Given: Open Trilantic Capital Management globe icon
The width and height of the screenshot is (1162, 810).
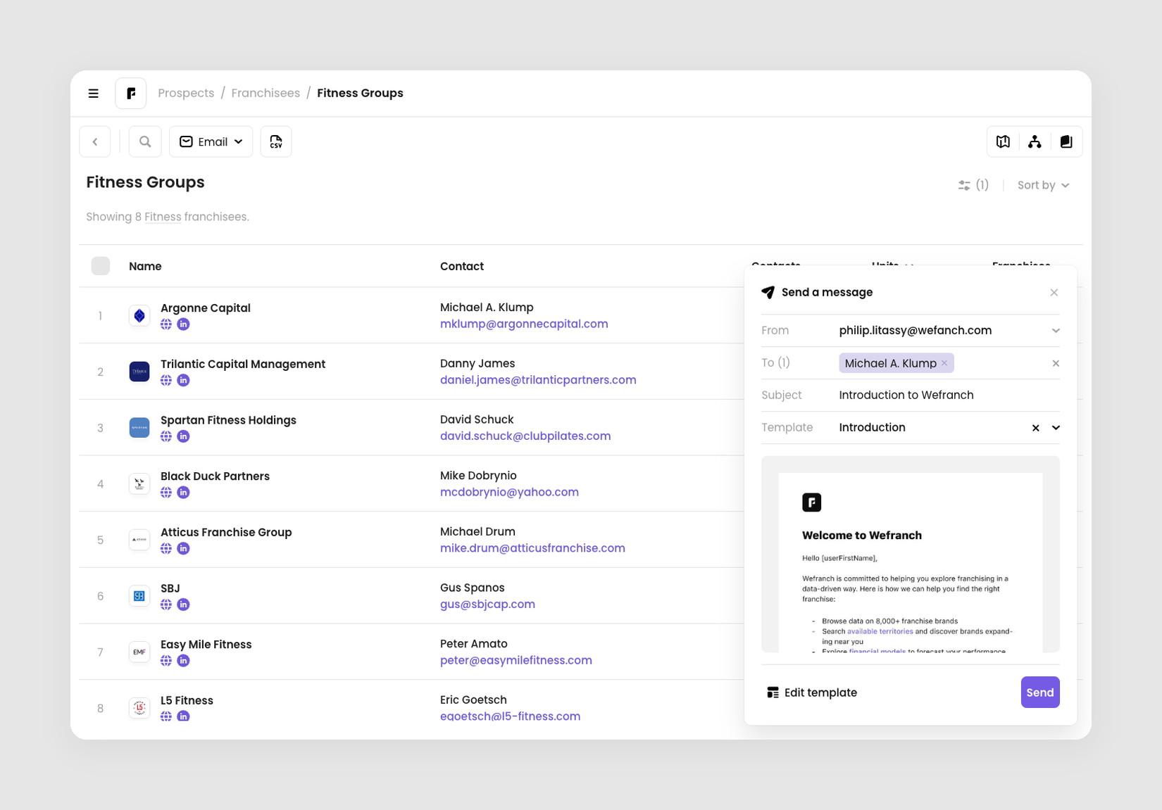Looking at the screenshot, I should [x=166, y=380].
